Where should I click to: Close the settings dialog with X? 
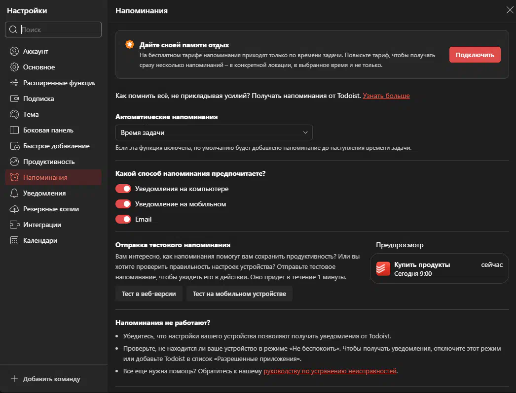point(510,10)
